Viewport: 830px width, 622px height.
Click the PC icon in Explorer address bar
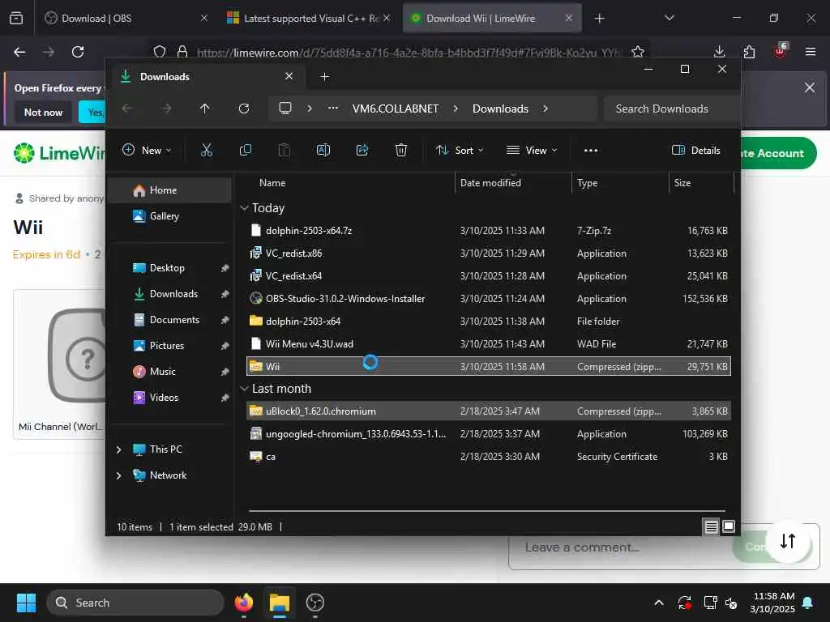point(285,109)
